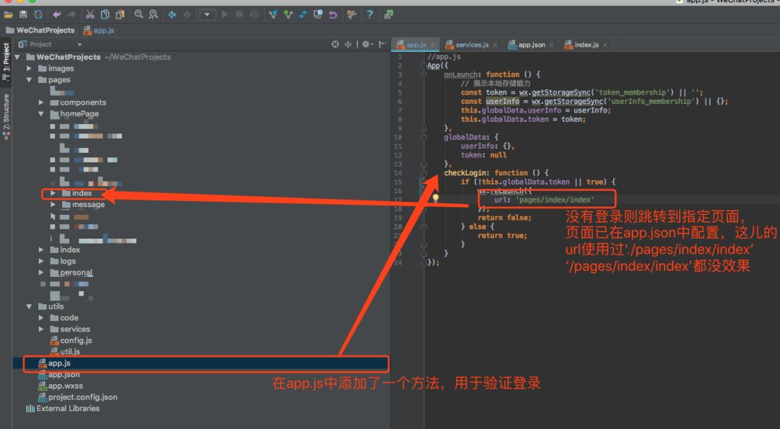Toggle the 1: Project side tab

(x=6, y=61)
